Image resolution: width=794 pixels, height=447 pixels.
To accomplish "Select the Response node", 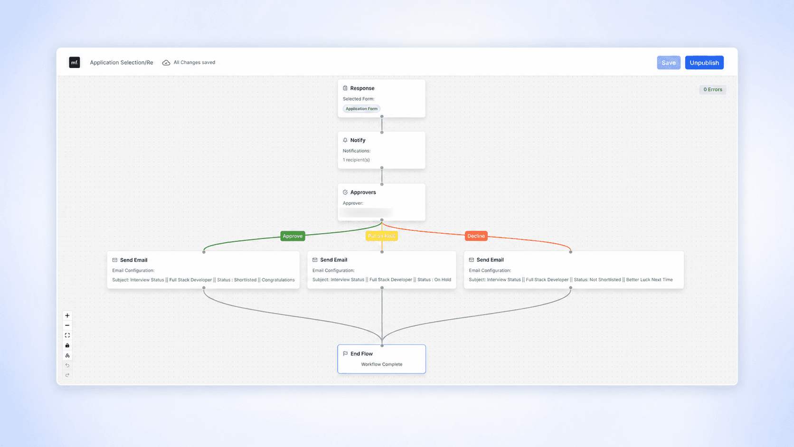I will 381,98.
